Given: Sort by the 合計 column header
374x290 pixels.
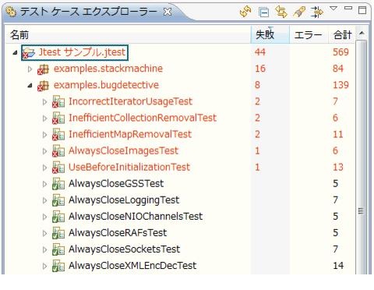Looking at the screenshot, I should [342, 34].
